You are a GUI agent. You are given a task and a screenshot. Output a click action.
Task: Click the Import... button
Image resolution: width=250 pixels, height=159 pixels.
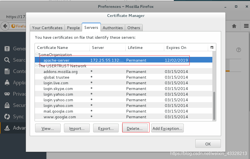77,128
